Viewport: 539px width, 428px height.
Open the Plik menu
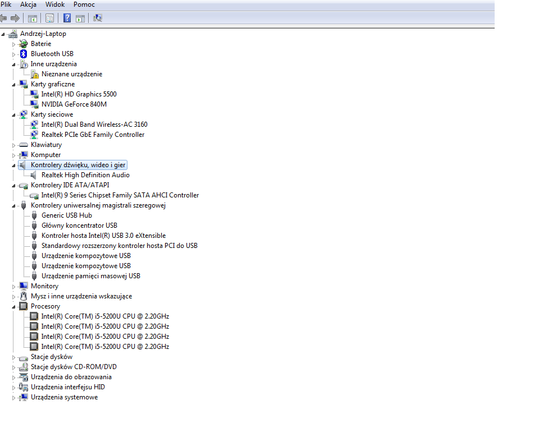tap(6, 4)
